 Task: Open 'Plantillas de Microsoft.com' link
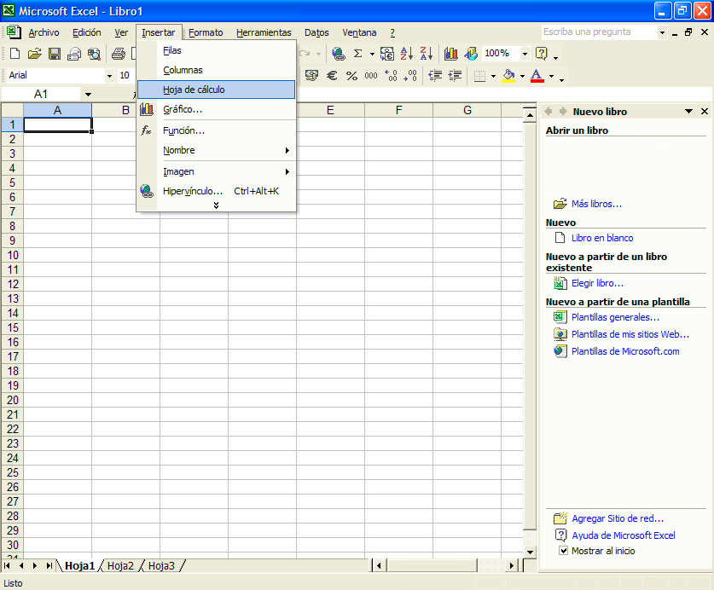point(625,351)
